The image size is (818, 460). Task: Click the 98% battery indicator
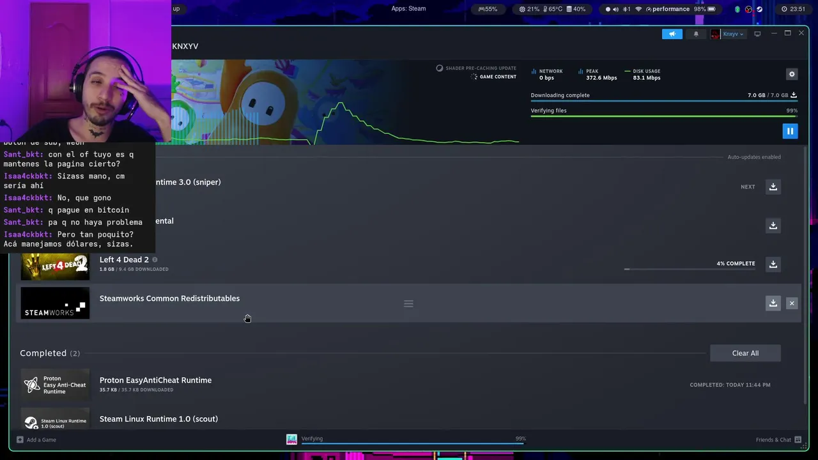click(704, 9)
